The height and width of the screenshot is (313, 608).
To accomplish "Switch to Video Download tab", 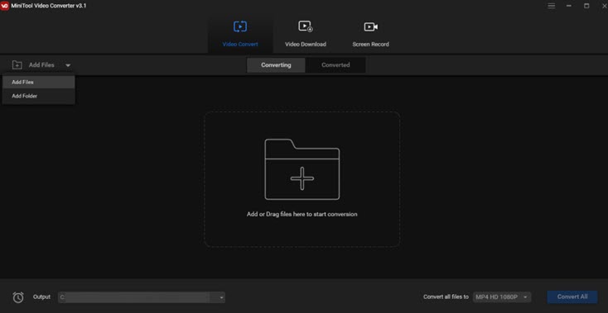I will tap(305, 34).
